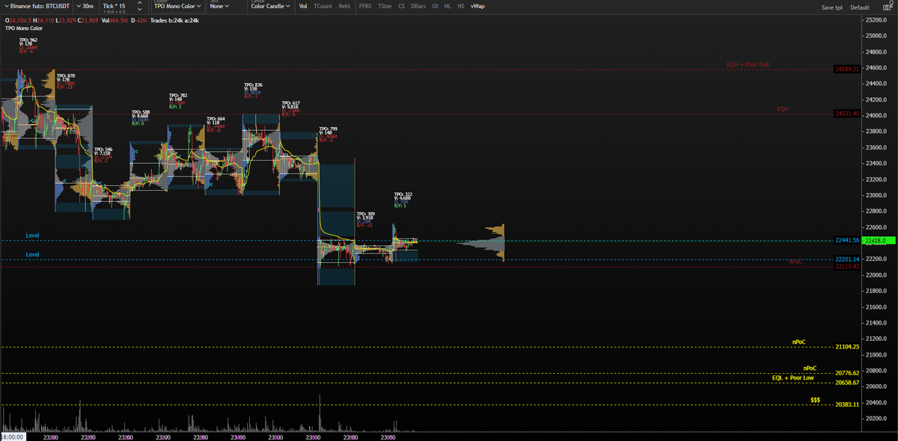Screen dimensions: 898x441
Task: Decrease tick size with down arrow
Action: 139,10
